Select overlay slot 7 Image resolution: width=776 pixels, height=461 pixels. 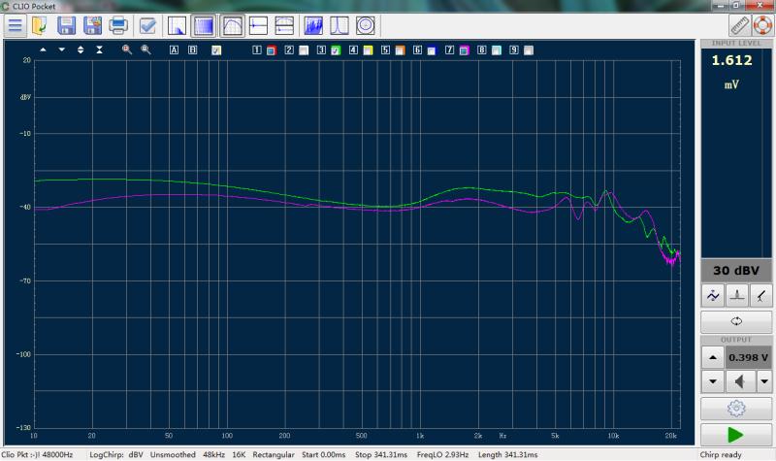pyautogui.click(x=449, y=50)
